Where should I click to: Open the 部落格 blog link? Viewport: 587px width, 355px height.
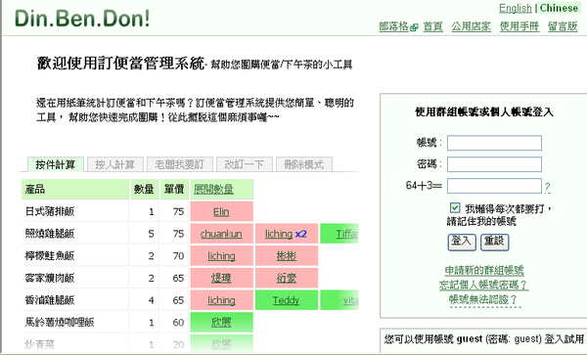(393, 26)
